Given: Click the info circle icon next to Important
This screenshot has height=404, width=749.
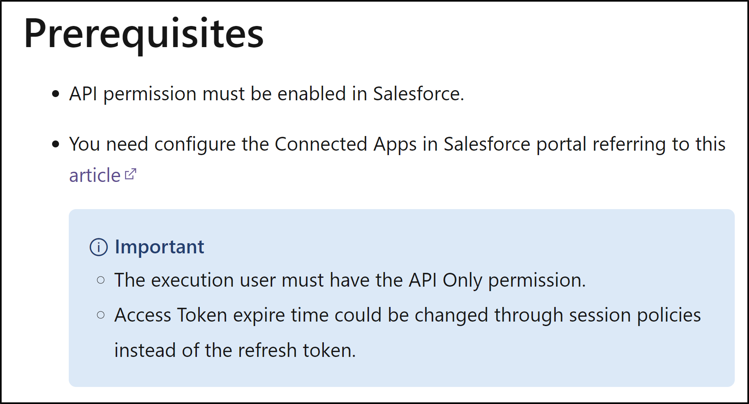Looking at the screenshot, I should click(99, 247).
